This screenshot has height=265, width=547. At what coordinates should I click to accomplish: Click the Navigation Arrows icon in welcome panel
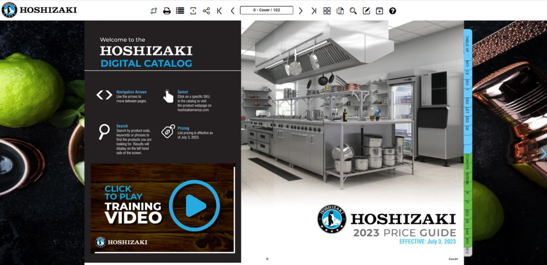(x=104, y=95)
